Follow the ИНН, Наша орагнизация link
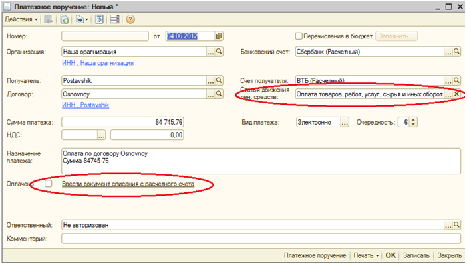467x264 pixels. (x=98, y=63)
